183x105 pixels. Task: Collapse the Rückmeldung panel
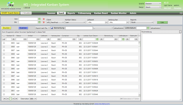tap(180, 32)
